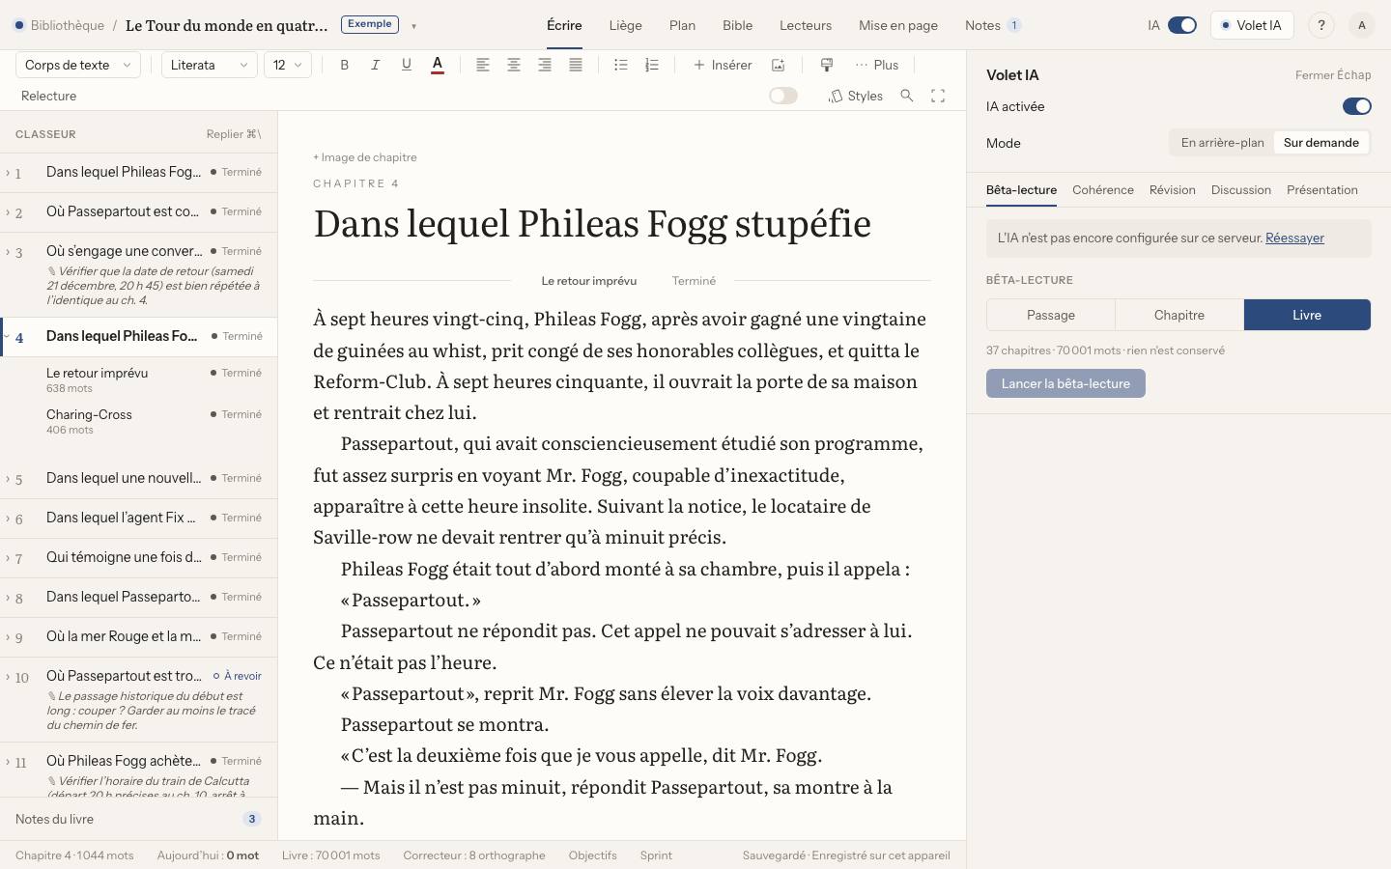1391x869 pixels.
Task: Switch to the Liège tab
Action: tap(625, 25)
